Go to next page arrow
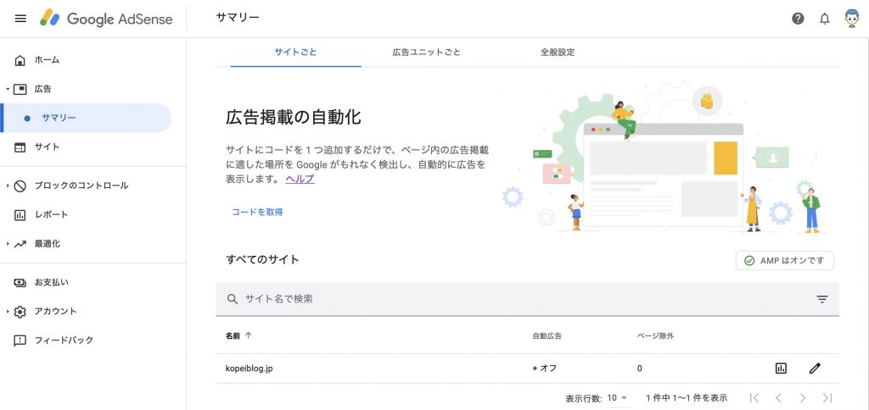The width and height of the screenshot is (869, 410). pos(803,397)
